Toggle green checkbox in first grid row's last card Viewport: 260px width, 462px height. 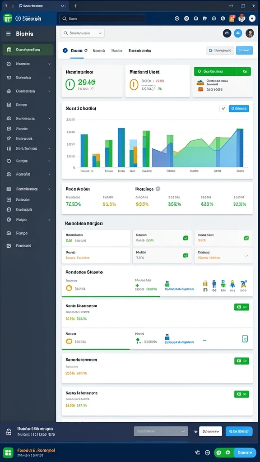pyautogui.click(x=246, y=238)
